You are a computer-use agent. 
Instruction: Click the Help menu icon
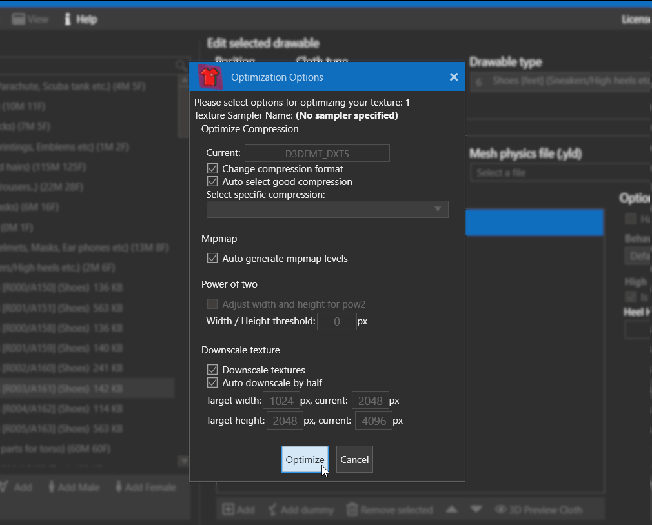coord(67,19)
